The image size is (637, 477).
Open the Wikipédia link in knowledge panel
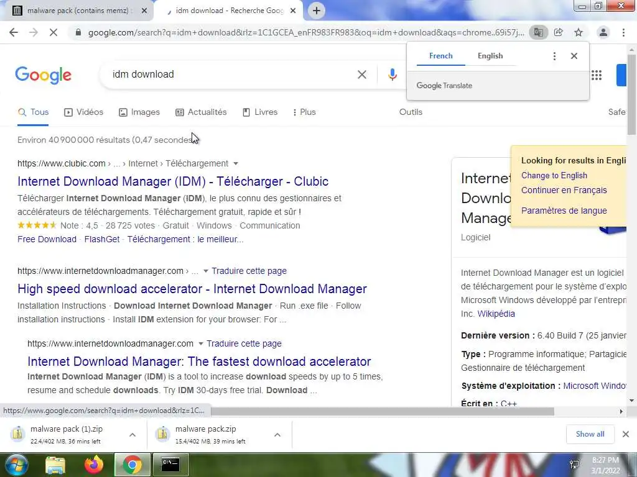[x=496, y=314]
